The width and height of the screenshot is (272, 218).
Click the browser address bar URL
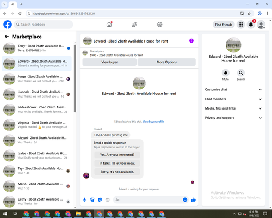click(x=64, y=14)
